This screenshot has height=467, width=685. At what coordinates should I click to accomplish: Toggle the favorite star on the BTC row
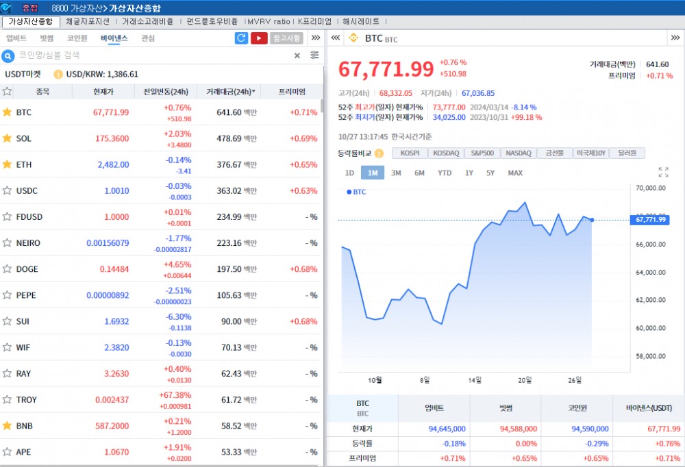tap(8, 112)
